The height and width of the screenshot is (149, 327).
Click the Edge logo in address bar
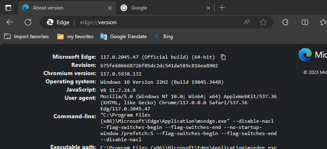point(50,22)
